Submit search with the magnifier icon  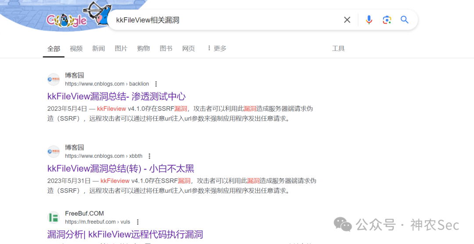point(405,20)
